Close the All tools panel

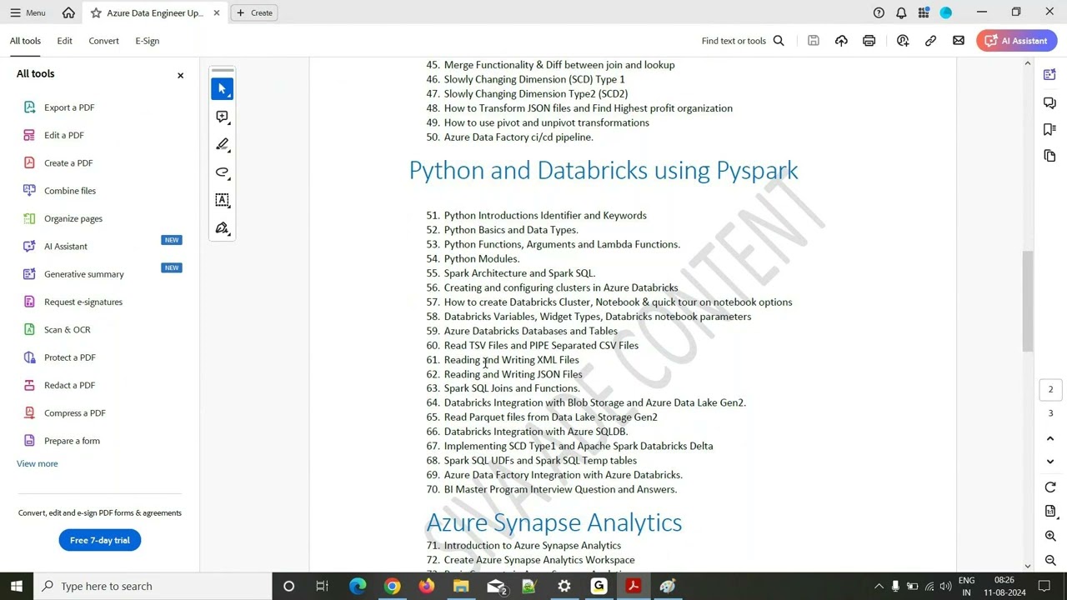[x=180, y=76]
